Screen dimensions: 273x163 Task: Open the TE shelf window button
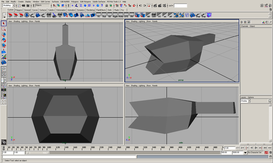pos(99,15)
